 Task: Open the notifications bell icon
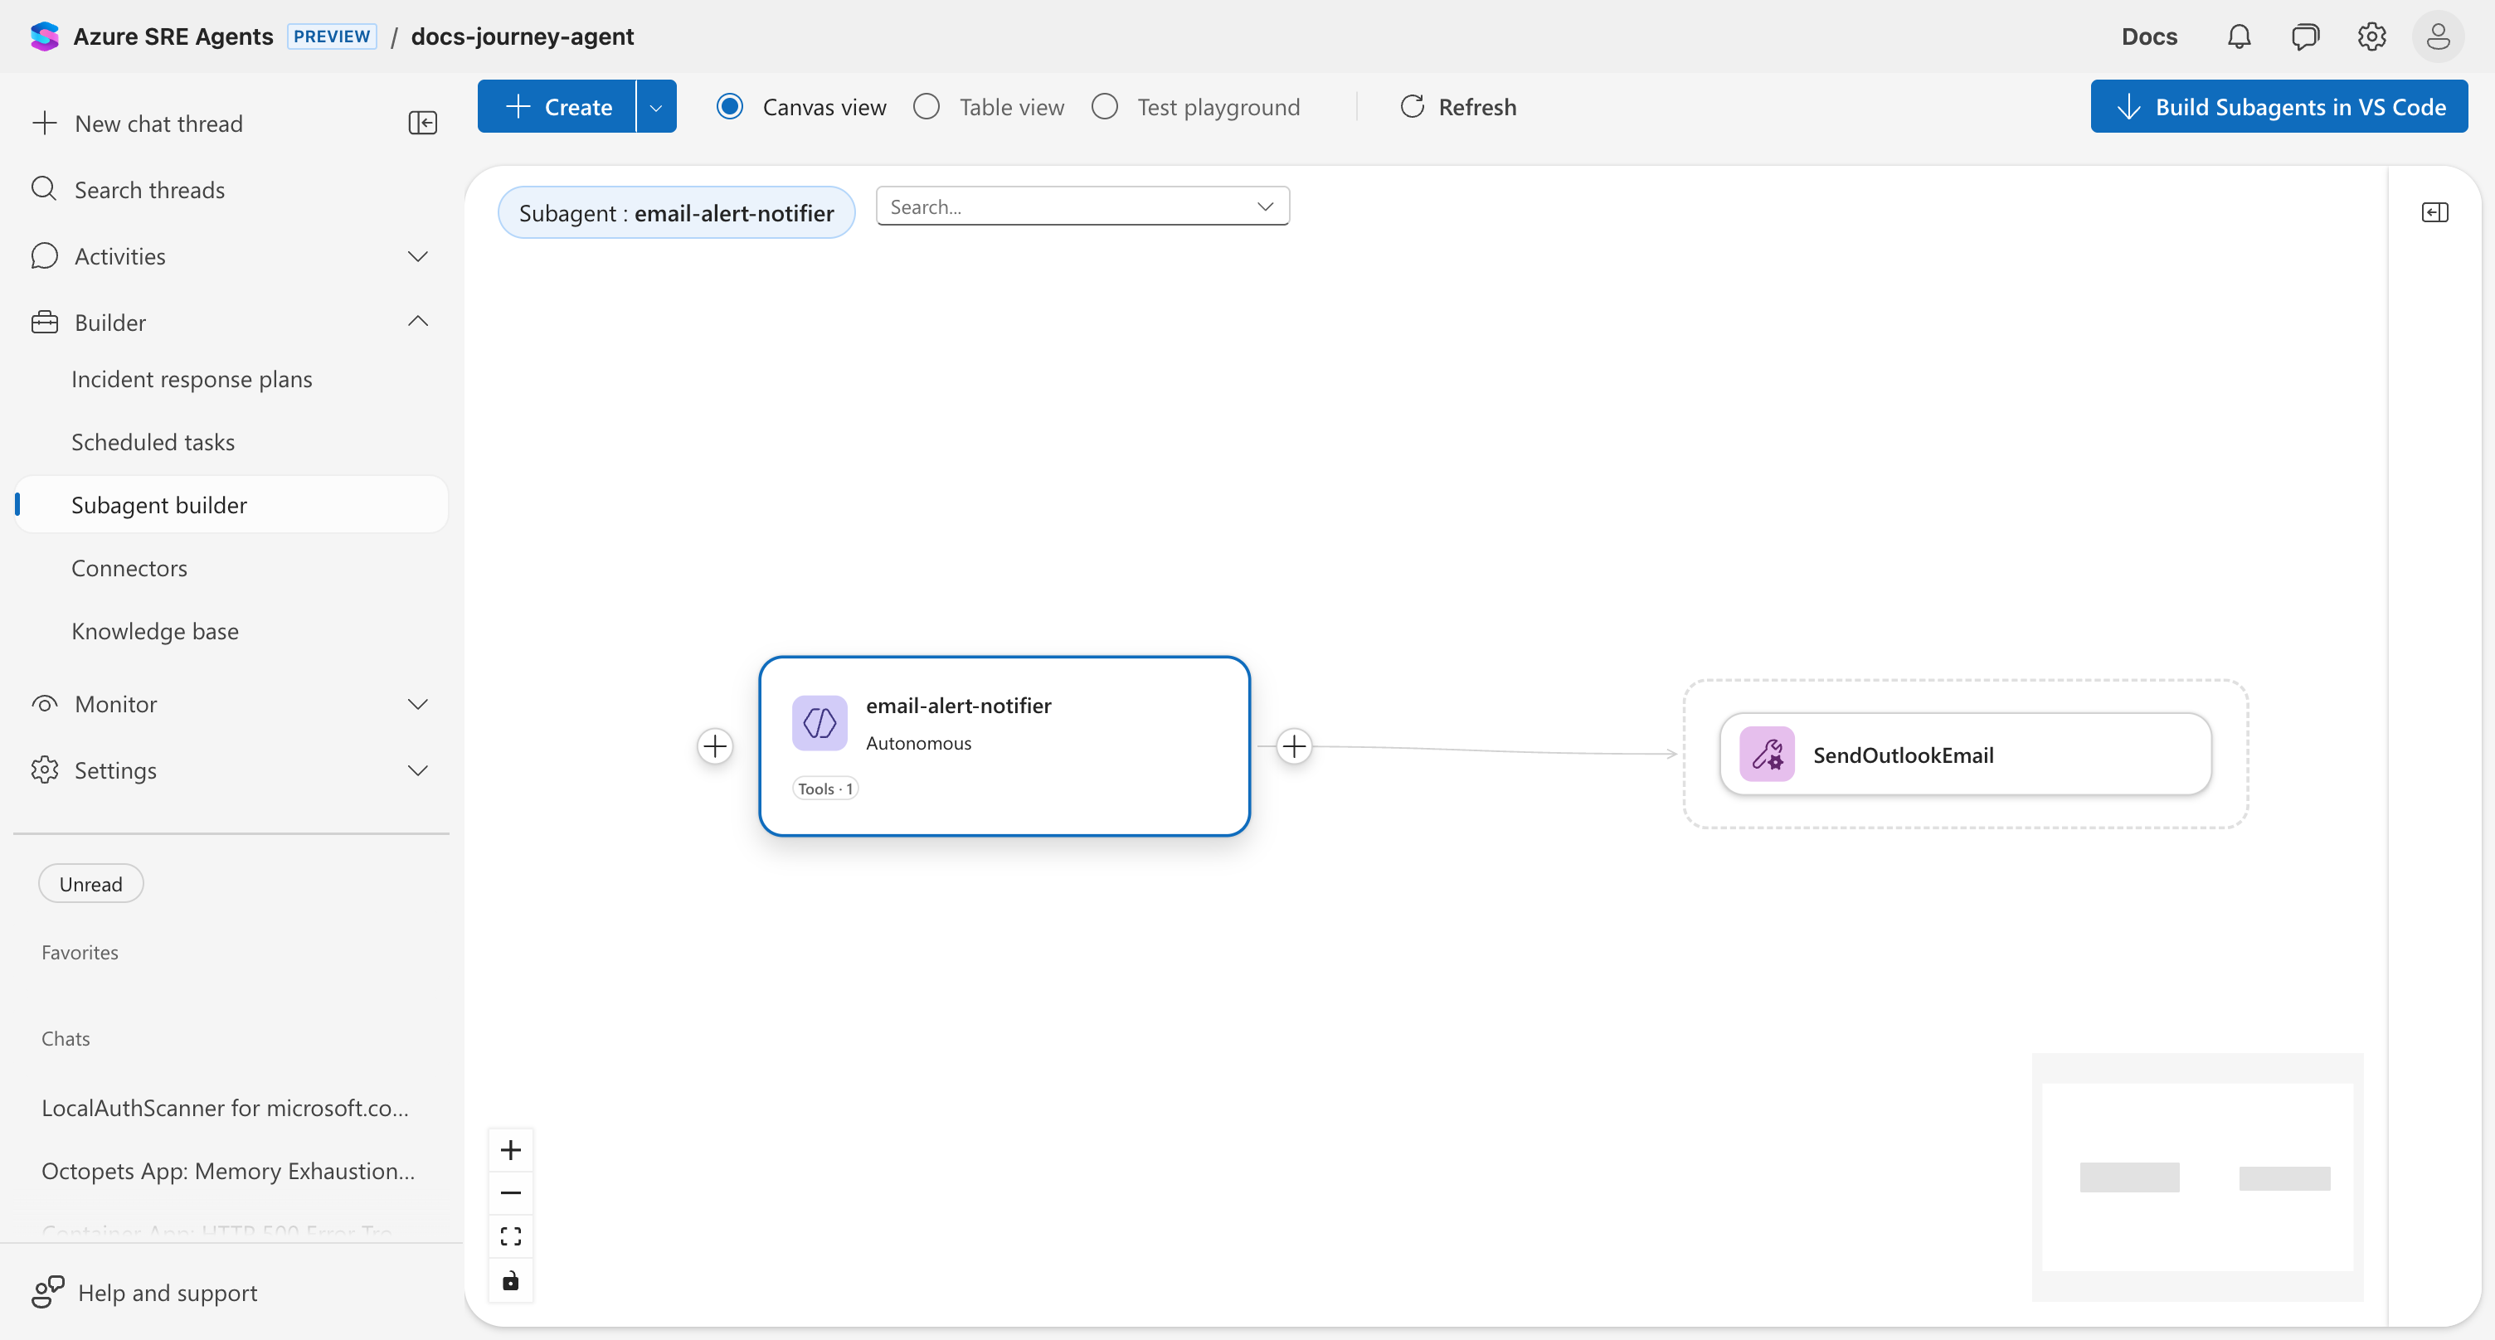pos(2239,36)
